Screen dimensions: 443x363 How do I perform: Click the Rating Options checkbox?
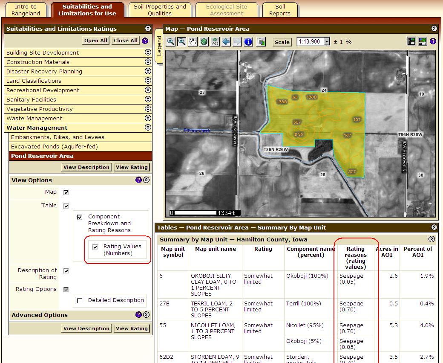[66, 290]
